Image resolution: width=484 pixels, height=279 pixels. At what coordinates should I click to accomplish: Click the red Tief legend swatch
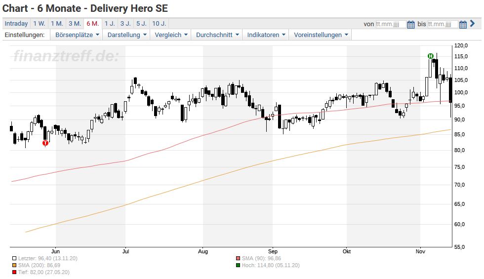(14, 272)
